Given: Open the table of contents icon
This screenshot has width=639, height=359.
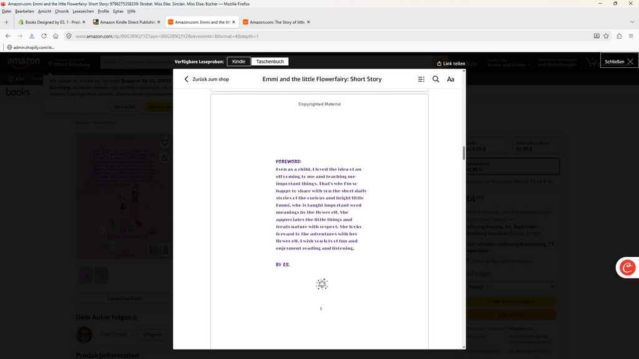Looking at the screenshot, I should coord(421,79).
